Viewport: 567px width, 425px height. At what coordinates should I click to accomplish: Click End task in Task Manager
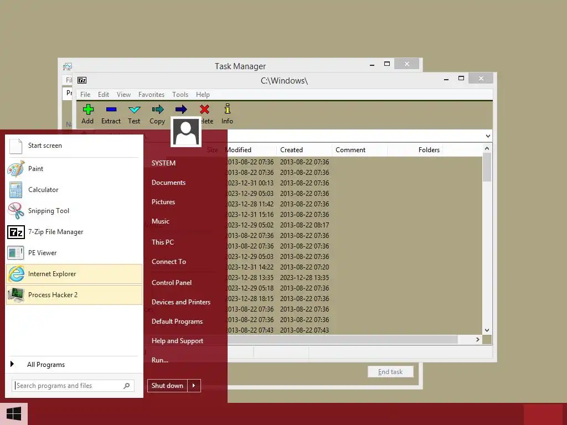click(390, 372)
